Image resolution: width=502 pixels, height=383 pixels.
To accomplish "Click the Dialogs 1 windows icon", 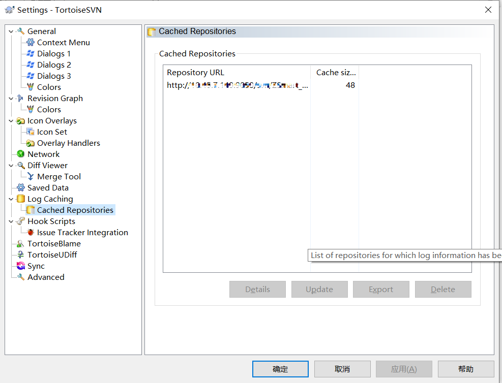I will pos(31,54).
